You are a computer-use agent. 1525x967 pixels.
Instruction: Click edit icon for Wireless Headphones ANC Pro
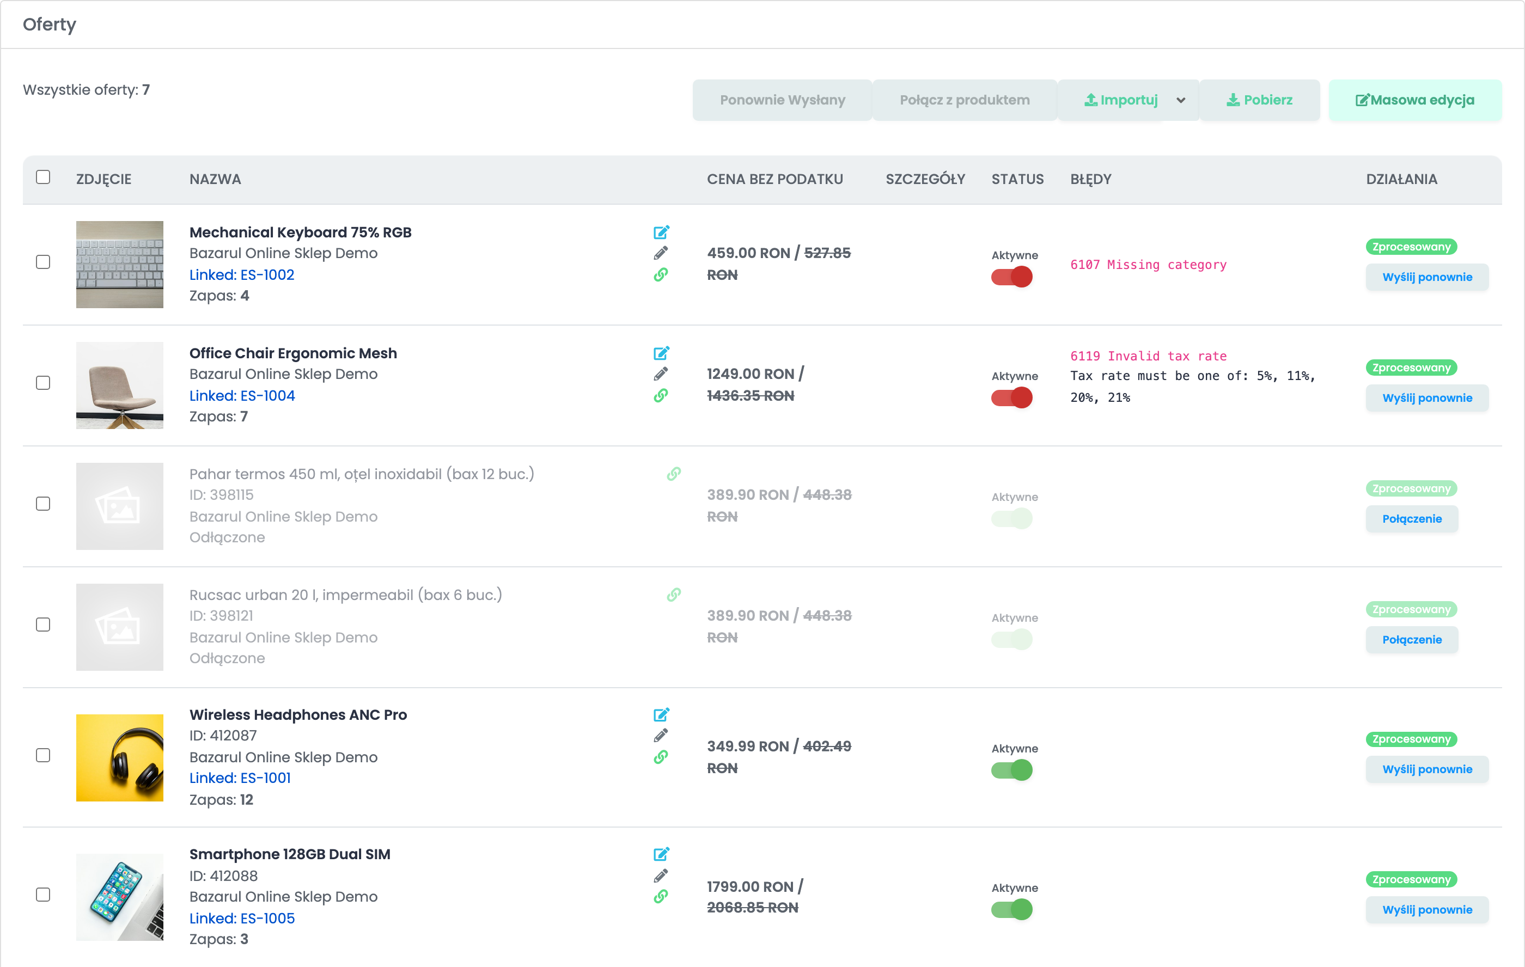pyautogui.click(x=661, y=715)
